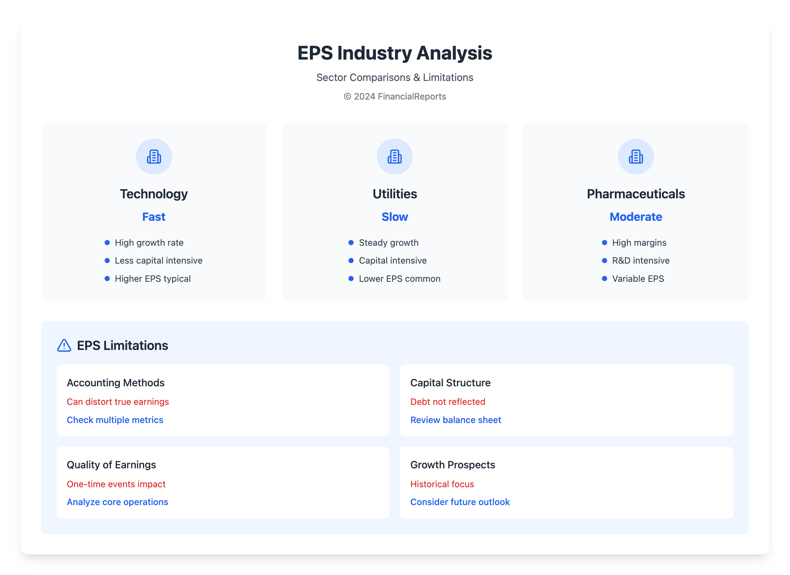Viewport: 790px width, 575px height.
Task: Open the Analyze core operations link
Action: pyautogui.click(x=117, y=502)
